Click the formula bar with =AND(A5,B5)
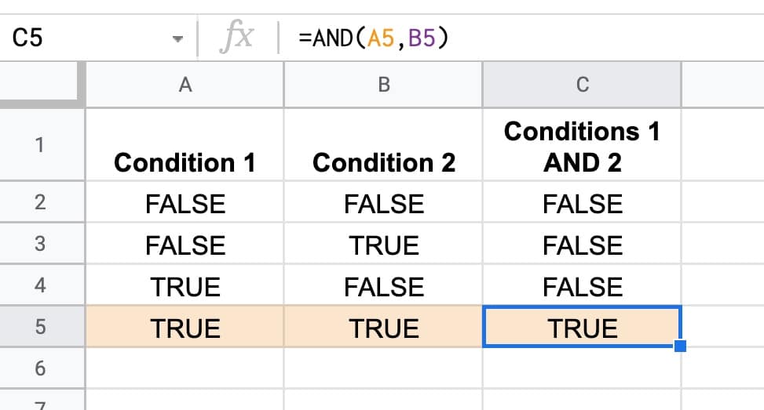 click(x=521, y=38)
